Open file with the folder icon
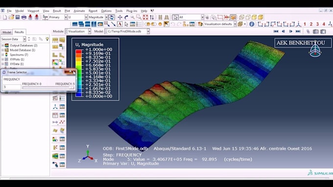 (x=11, y=17)
